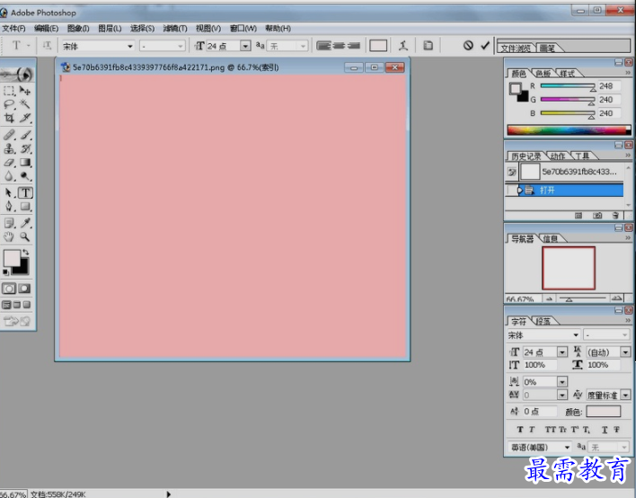Screen dimensions: 636x498
Task: Click the create warped text icon
Action: pos(402,46)
